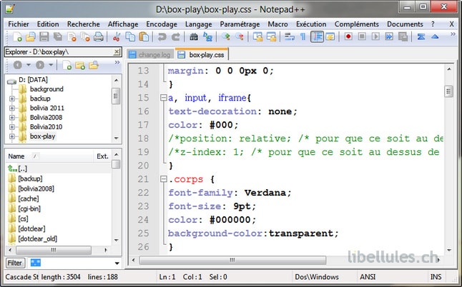462x287 pixels.
Task: Toggle word wrap icon
Action: (290, 36)
